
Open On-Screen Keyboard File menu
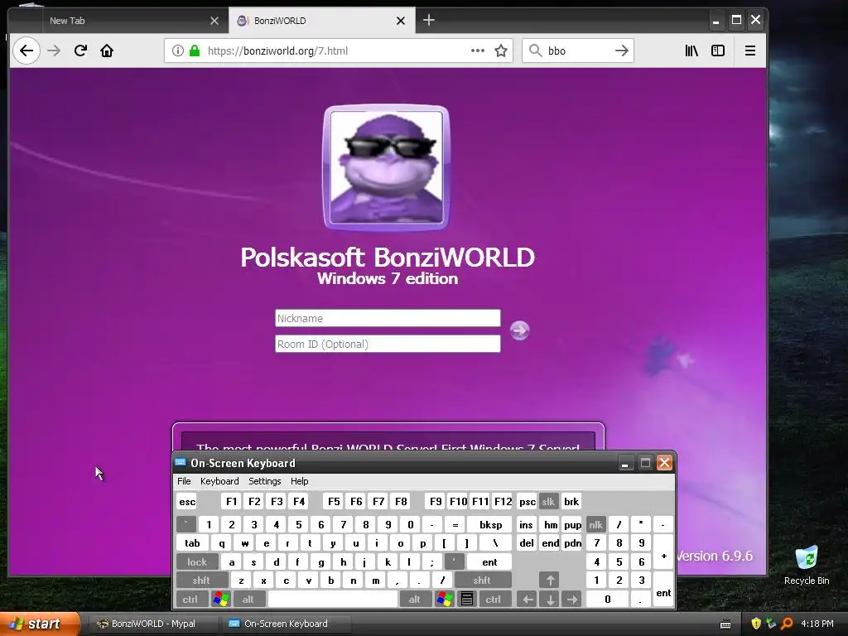pos(184,481)
